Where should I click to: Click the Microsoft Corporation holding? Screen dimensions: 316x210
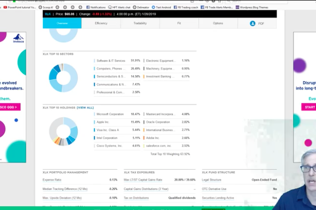pos(110,114)
